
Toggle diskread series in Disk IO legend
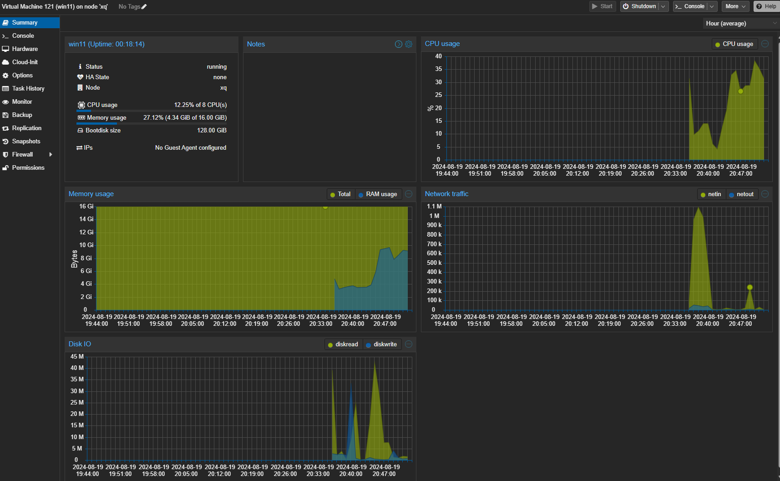coord(343,344)
